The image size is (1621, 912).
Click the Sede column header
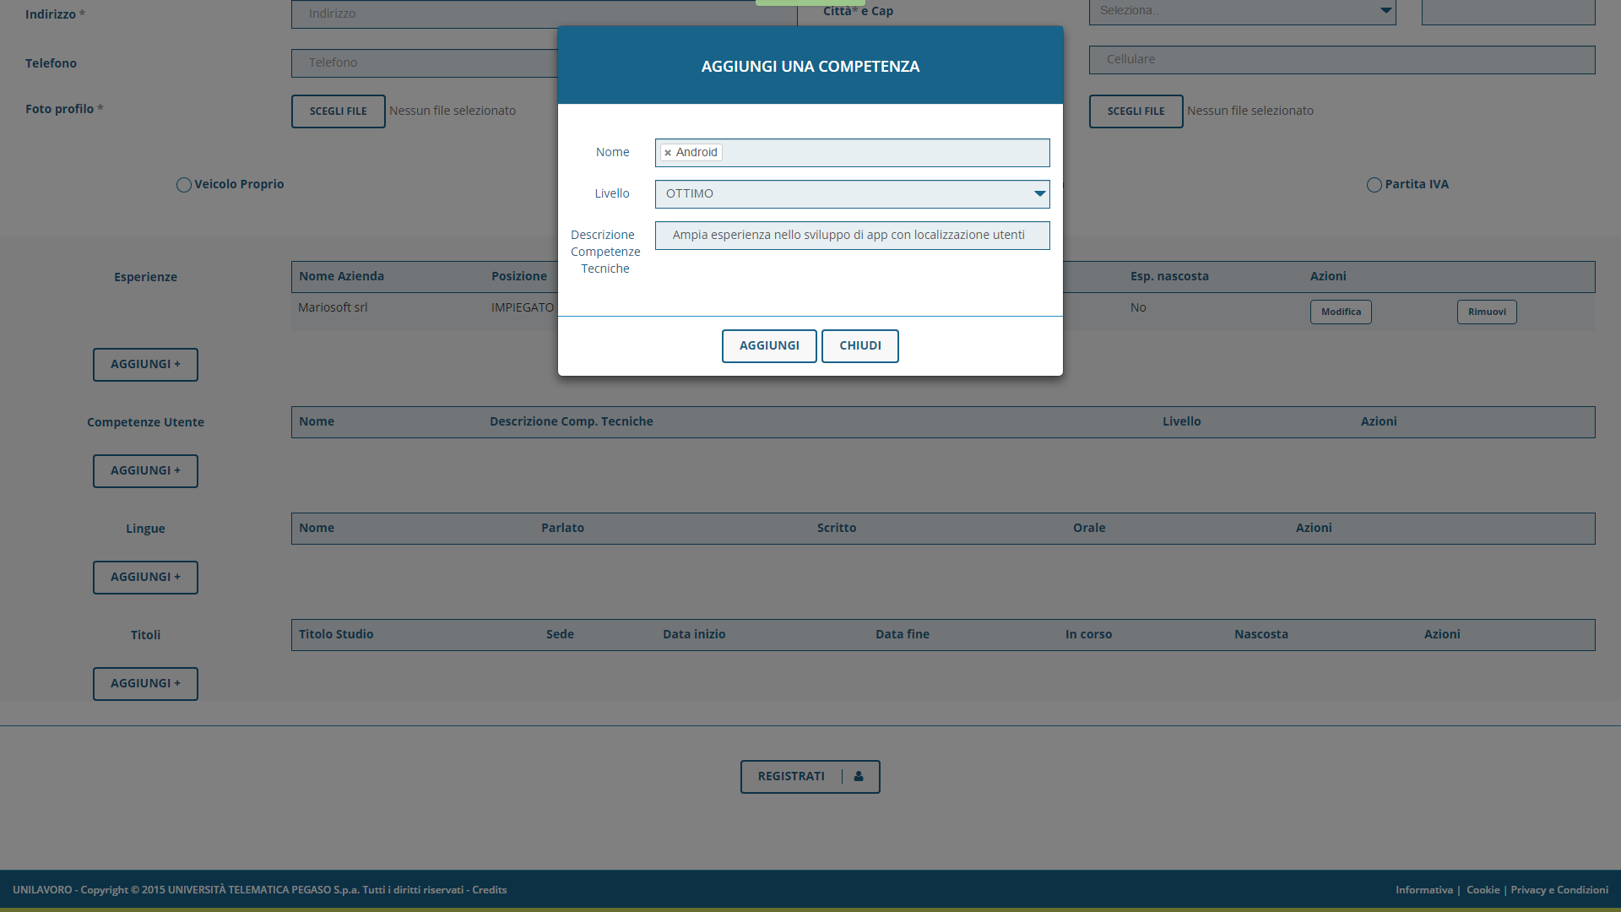tap(560, 635)
